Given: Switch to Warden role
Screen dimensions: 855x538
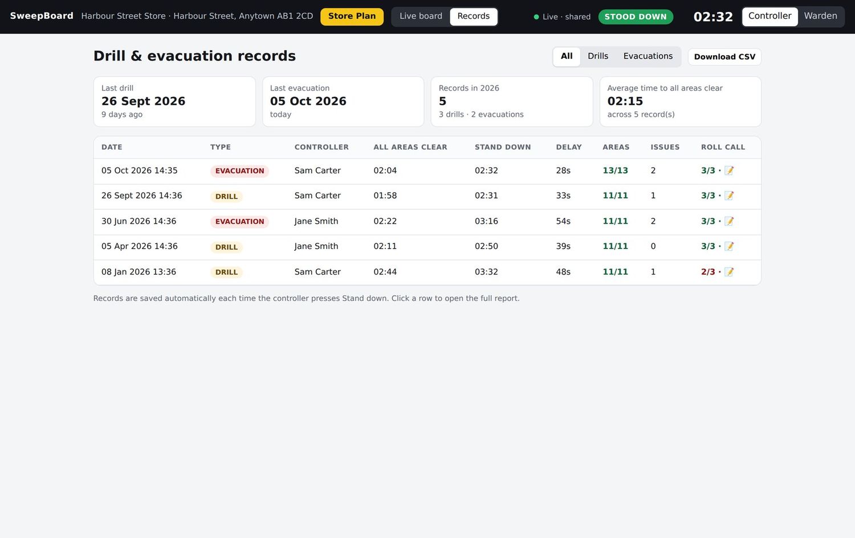Looking at the screenshot, I should (820, 16).
